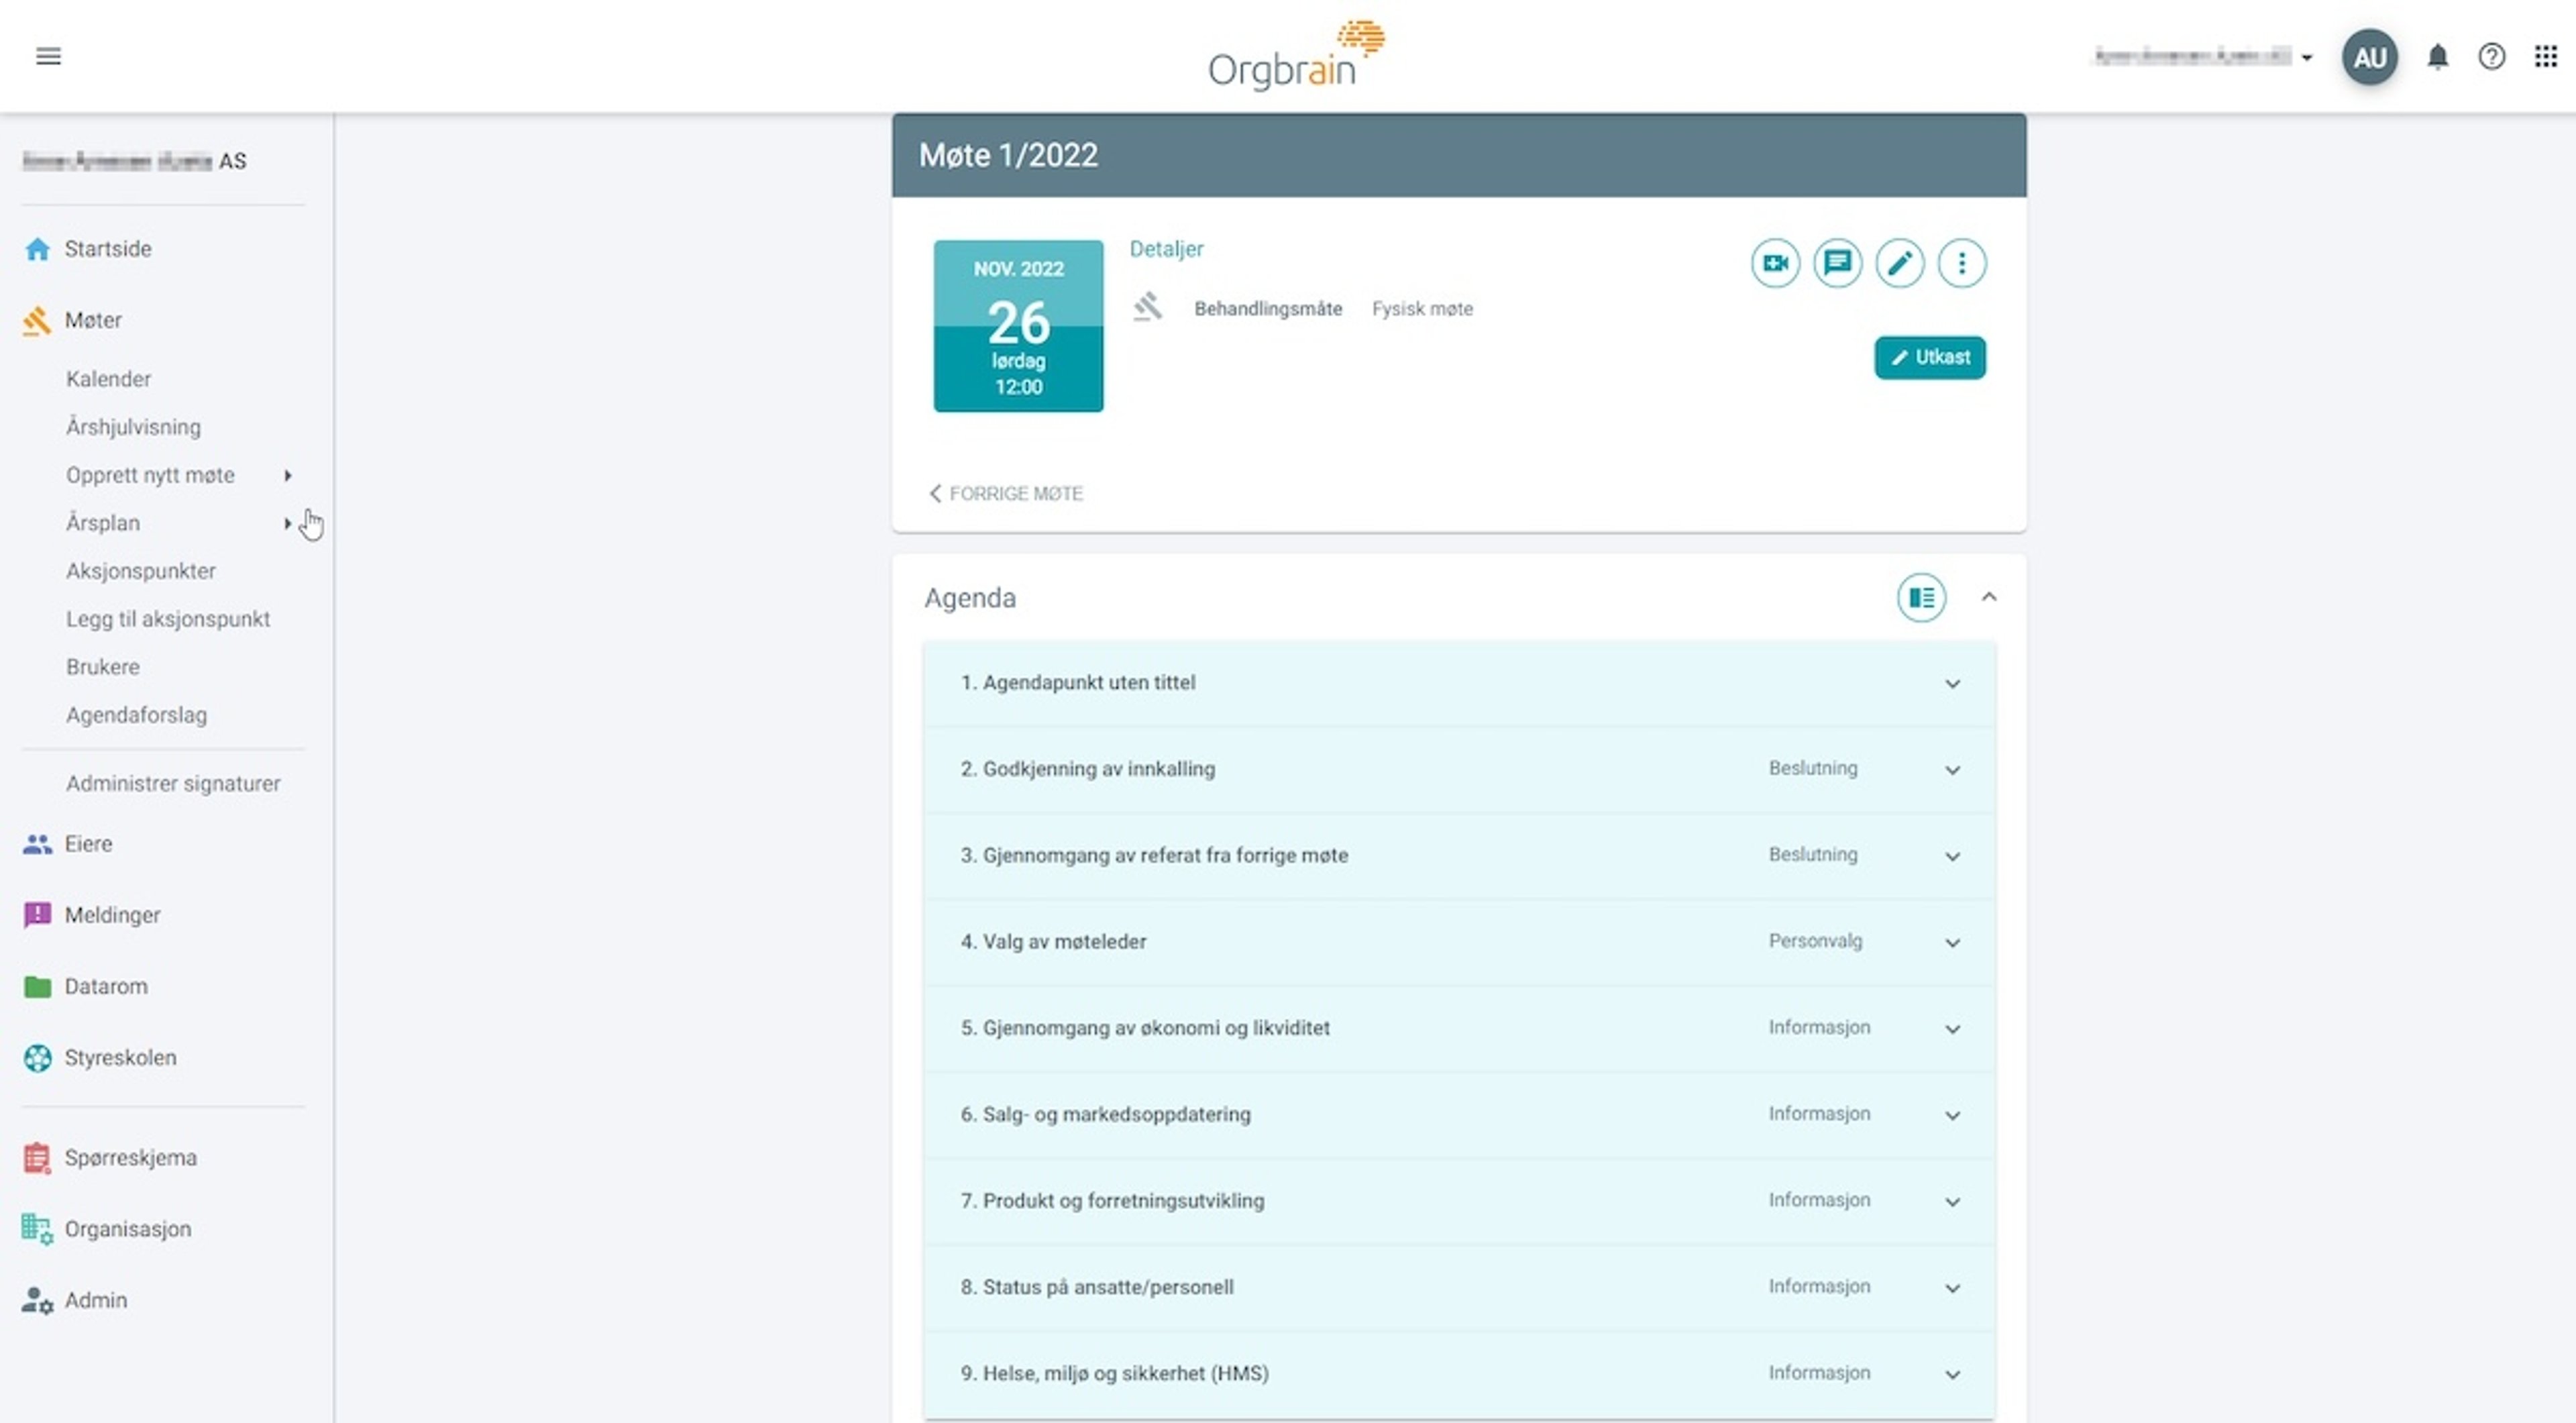Open notifications bell icon

click(2437, 57)
